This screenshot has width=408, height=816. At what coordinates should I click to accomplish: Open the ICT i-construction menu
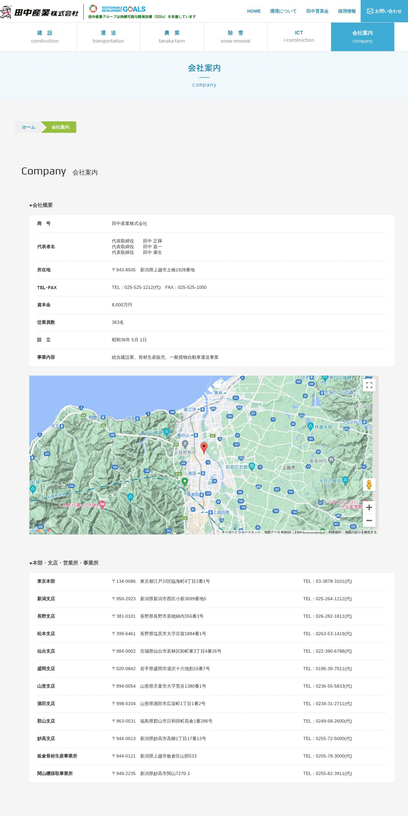click(299, 37)
